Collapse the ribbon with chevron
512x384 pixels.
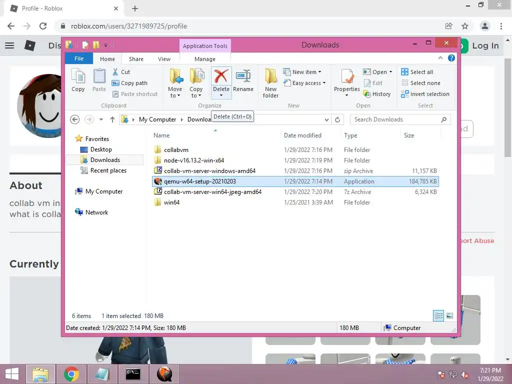pos(440,58)
